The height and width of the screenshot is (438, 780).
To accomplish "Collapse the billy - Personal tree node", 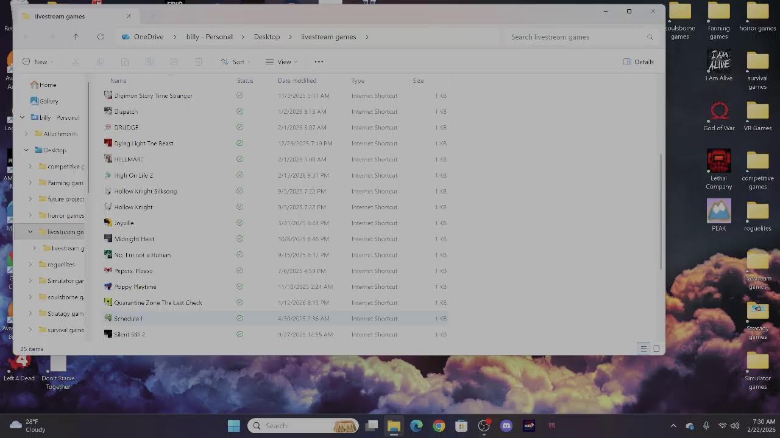I will click(22, 117).
